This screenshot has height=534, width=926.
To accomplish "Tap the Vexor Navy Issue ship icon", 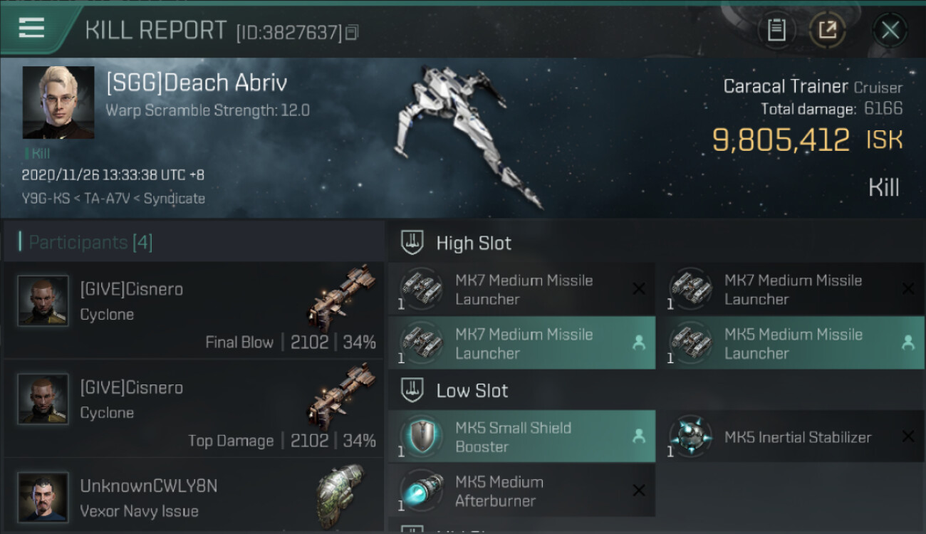I will (340, 493).
